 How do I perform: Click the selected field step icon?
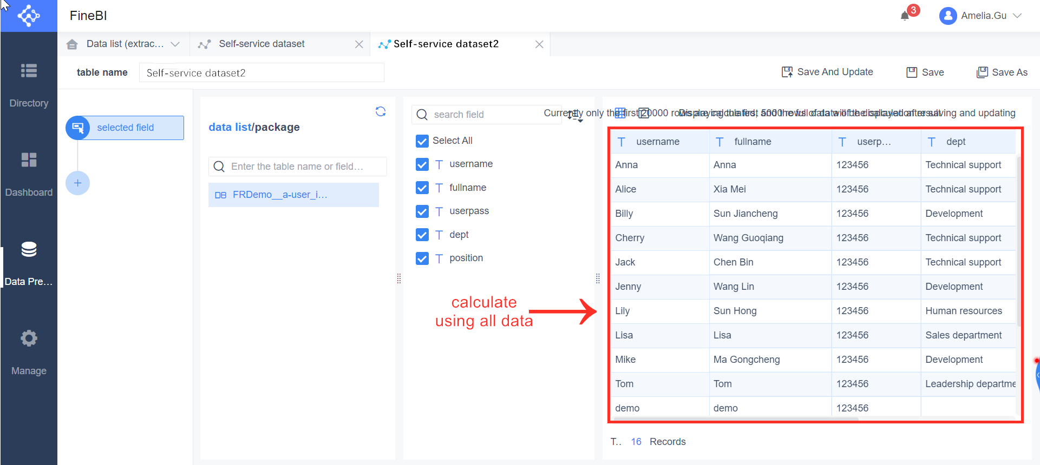tap(78, 128)
